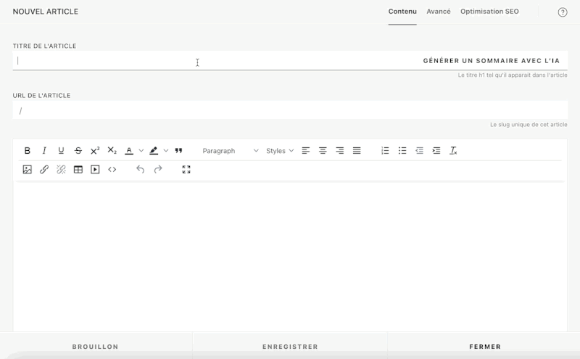This screenshot has height=359, width=580.
Task: Open the text color picker arrow
Action: click(141, 151)
